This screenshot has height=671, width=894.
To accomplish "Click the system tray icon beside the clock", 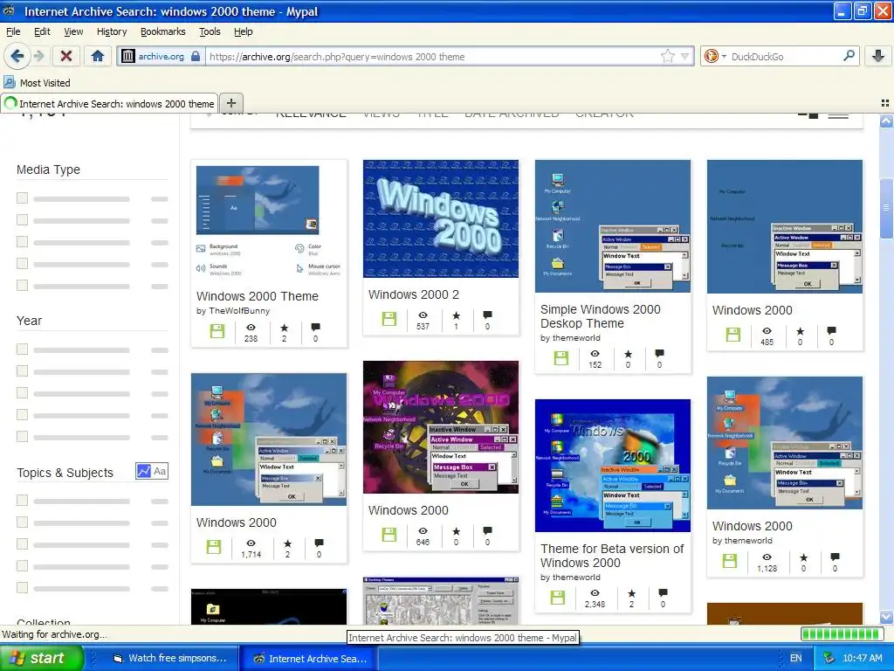I will click(829, 658).
